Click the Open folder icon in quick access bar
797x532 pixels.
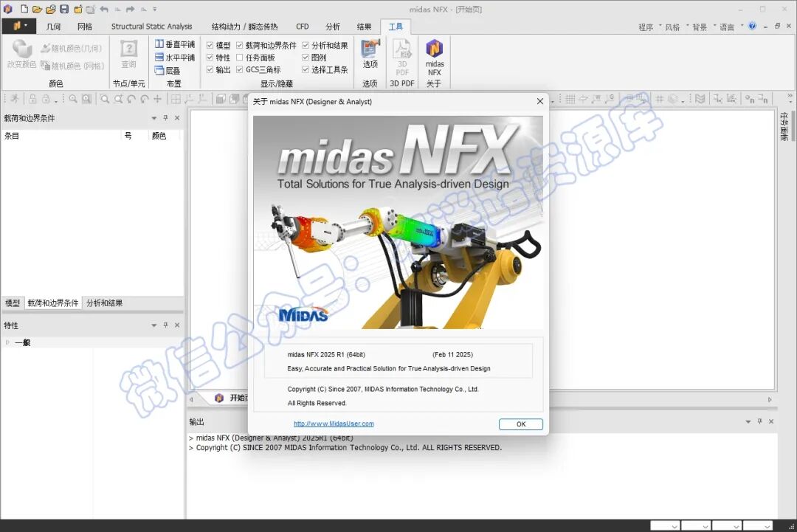point(37,9)
